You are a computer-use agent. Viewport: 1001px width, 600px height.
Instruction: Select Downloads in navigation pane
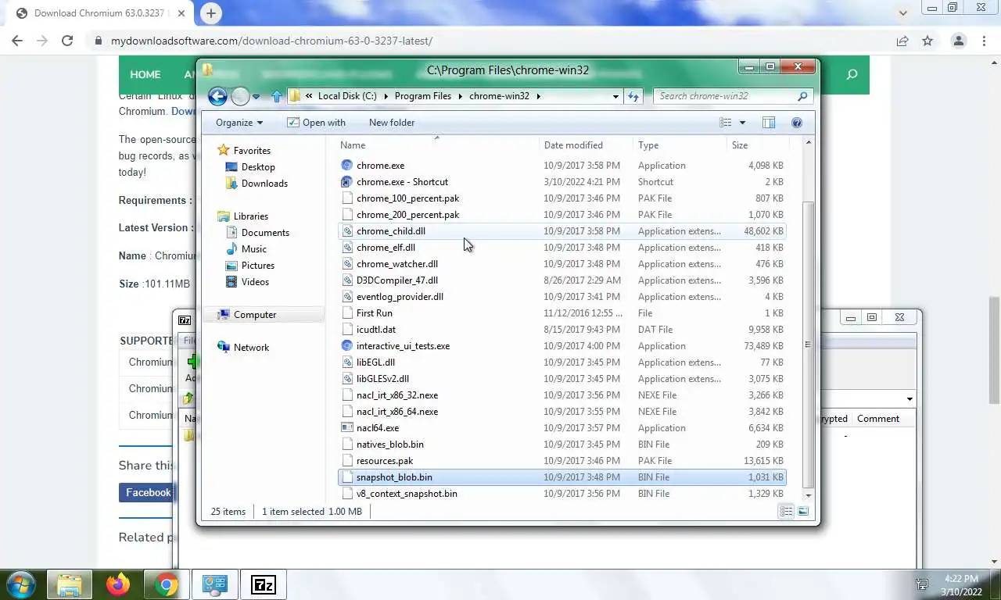coord(257,183)
